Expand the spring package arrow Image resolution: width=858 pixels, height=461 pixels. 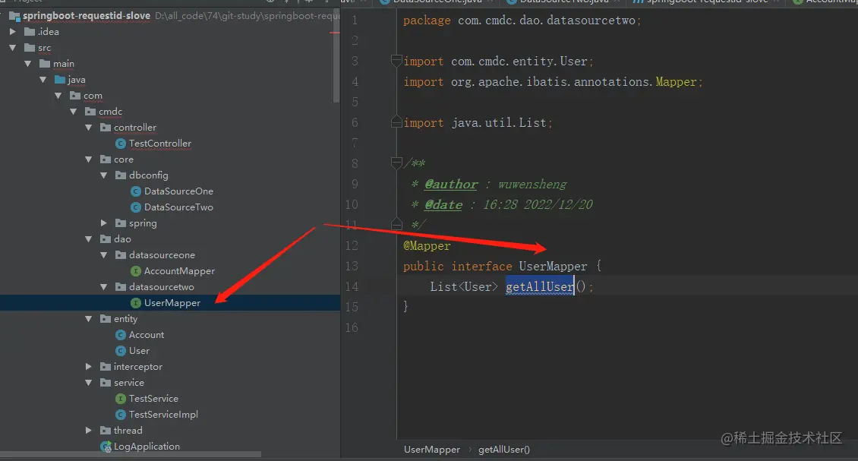pos(104,223)
